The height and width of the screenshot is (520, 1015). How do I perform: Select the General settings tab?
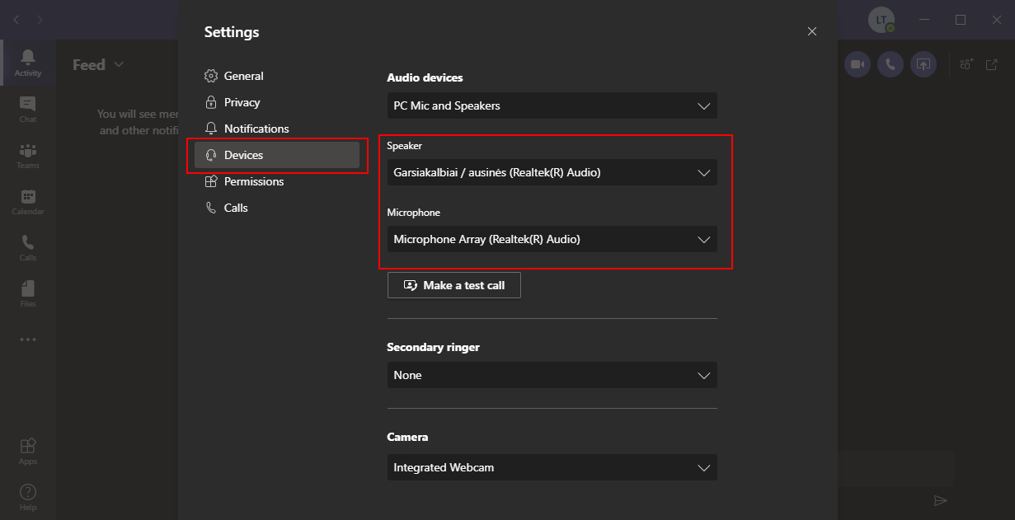pos(243,76)
